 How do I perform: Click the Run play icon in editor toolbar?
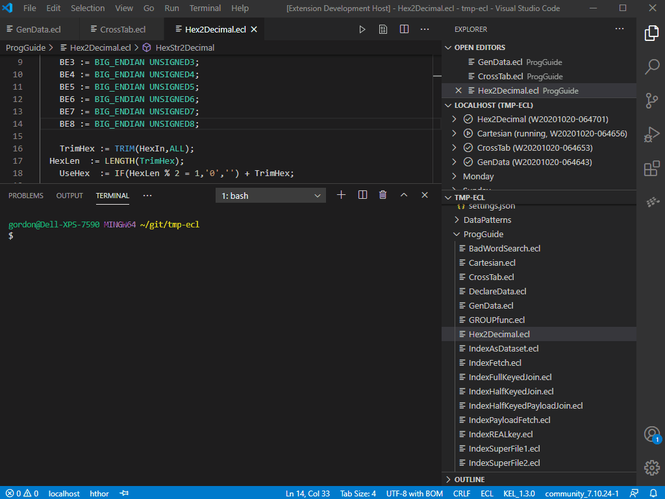362,30
